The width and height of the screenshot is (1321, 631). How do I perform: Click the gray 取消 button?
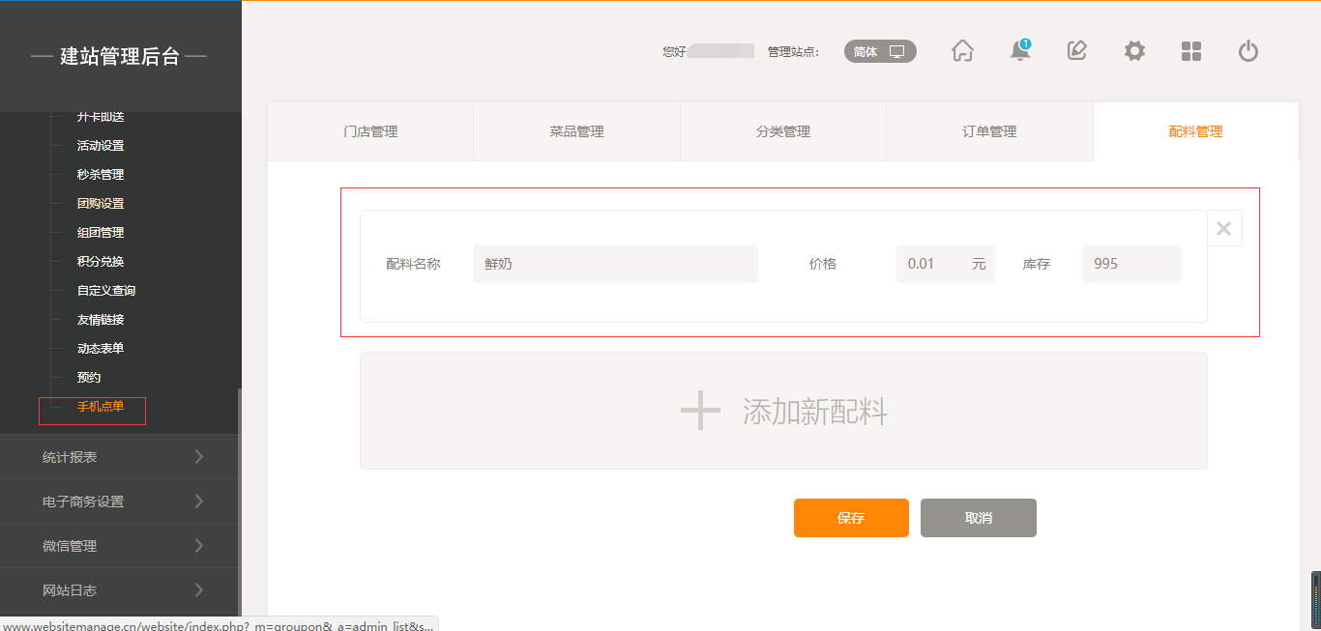[x=979, y=518]
